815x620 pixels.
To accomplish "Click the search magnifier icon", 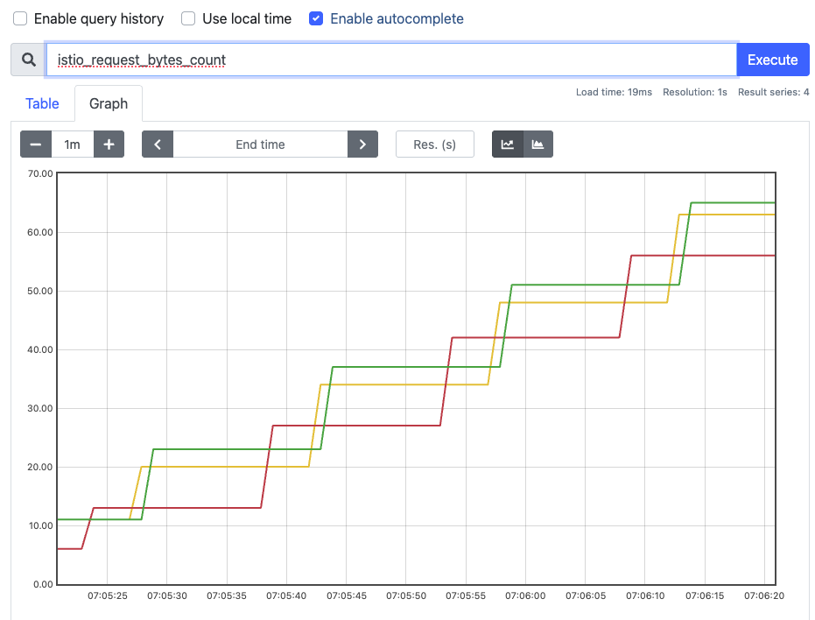I will (29, 60).
